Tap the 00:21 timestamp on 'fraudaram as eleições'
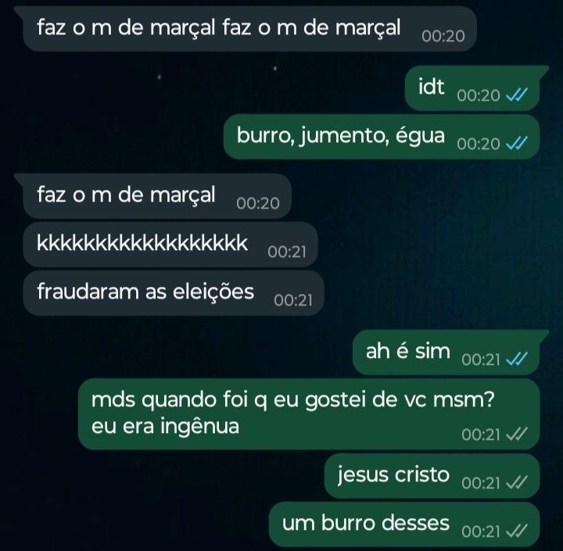563x551 pixels. coord(293,300)
